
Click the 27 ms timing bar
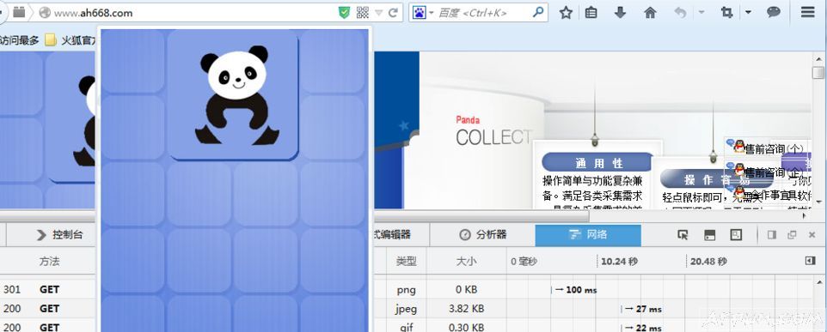(x=642, y=309)
